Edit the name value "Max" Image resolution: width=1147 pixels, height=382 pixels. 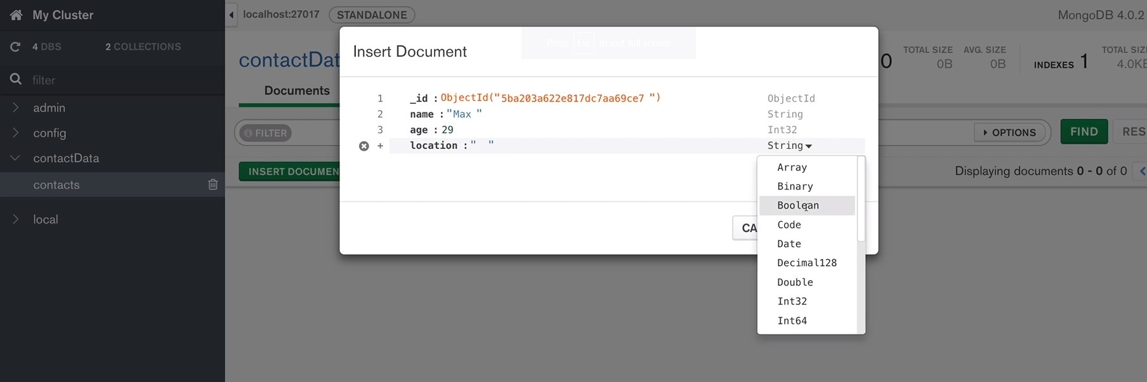tap(464, 114)
